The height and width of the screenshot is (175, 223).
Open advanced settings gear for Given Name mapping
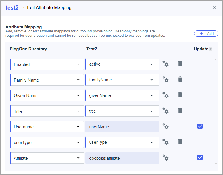click(x=166, y=95)
